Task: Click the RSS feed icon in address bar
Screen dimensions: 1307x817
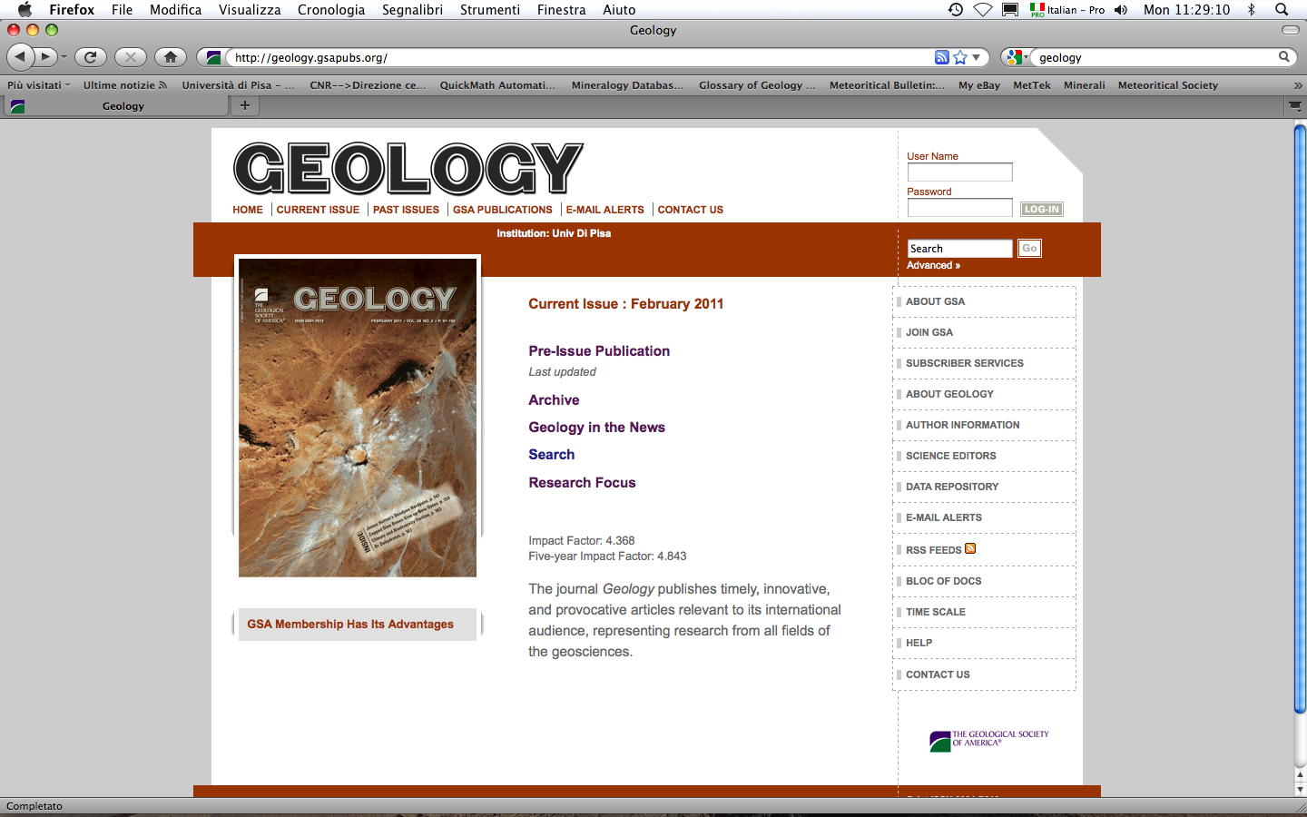Action: [941, 57]
